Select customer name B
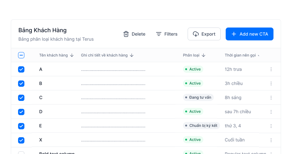This screenshot has height=154, width=304. (41, 84)
